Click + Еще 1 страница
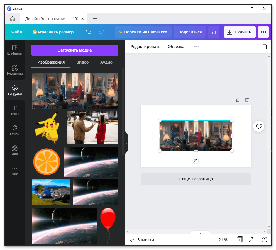This screenshot has width=276, height=250. click(196, 179)
